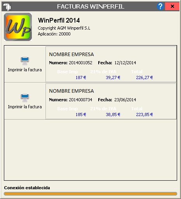Click invoice number 2014000734
Image resolution: width=181 pixels, height=199 pixels.
80,100
